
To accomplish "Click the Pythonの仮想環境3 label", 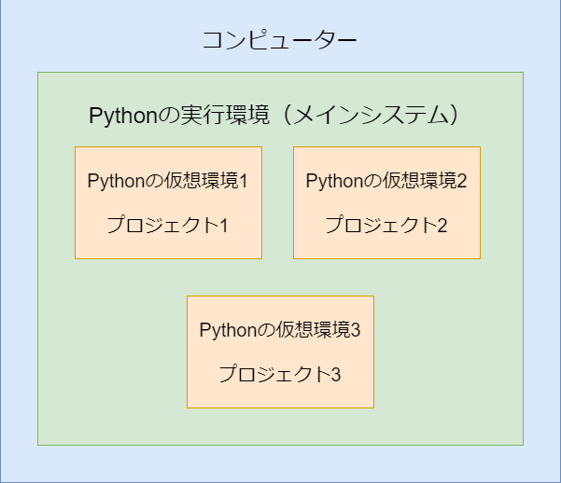I will [x=280, y=330].
